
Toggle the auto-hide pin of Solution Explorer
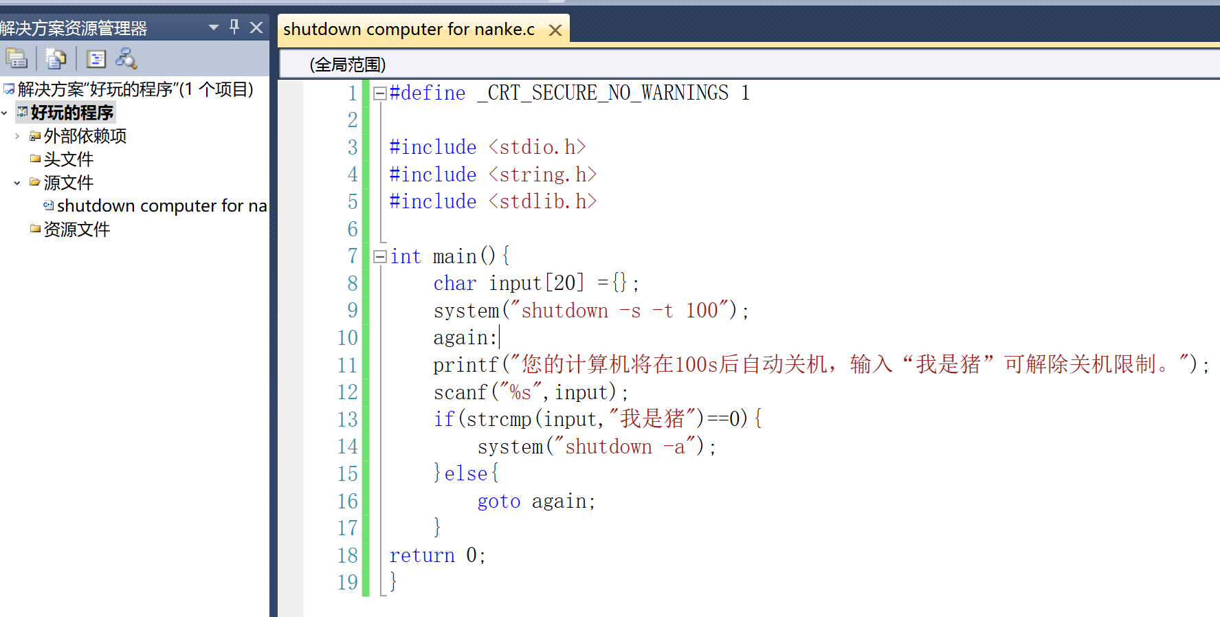[234, 27]
